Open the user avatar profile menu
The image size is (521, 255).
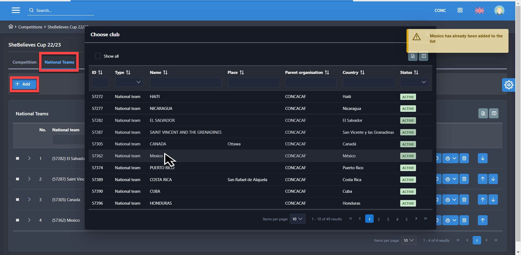(x=499, y=11)
